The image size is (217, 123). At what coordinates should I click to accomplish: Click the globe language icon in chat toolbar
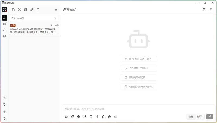click(x=79, y=117)
